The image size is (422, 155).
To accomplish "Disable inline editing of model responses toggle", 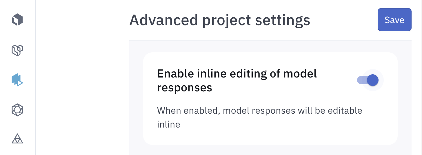I will (368, 80).
